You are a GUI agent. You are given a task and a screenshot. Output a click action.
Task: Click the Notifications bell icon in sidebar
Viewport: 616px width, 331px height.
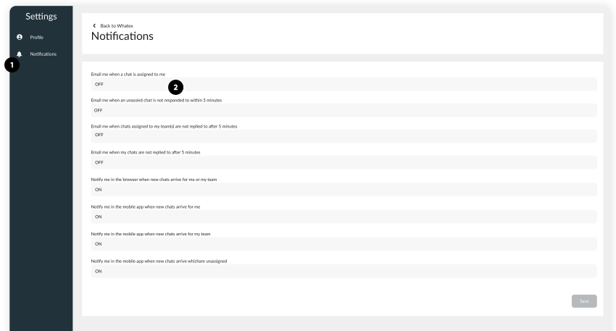(x=19, y=54)
